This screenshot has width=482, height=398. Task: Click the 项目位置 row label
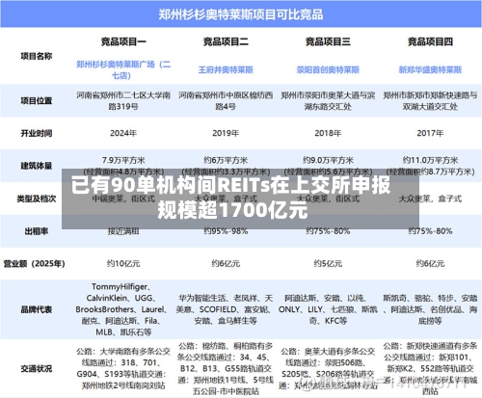[37, 101]
